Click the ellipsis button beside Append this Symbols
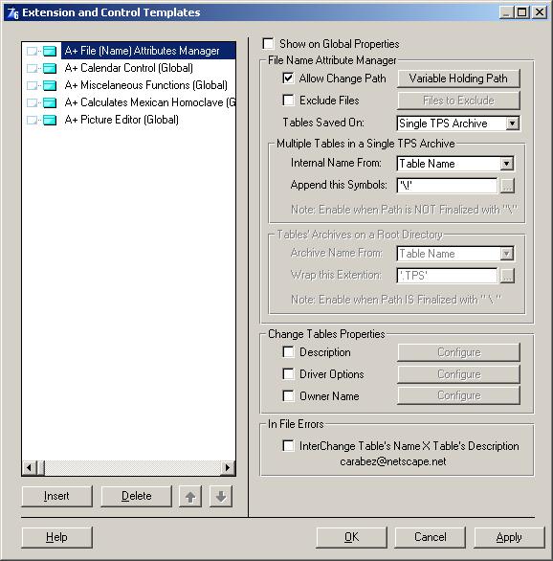 [507, 186]
